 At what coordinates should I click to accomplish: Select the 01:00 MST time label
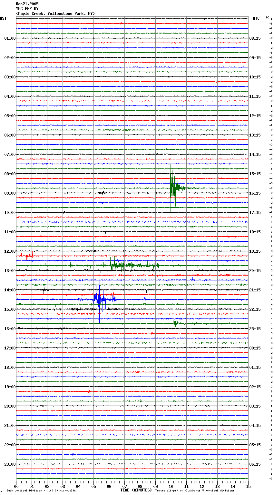(10, 38)
